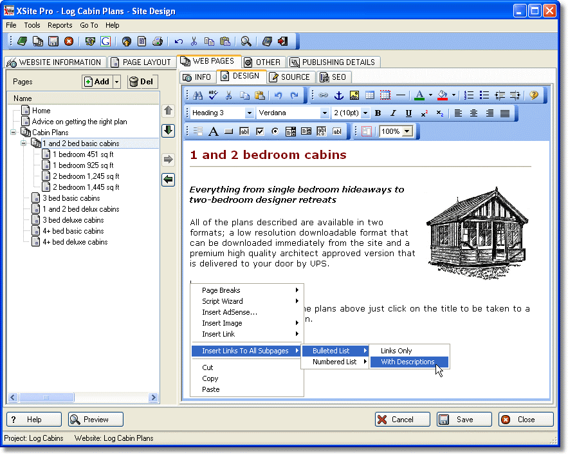Open font color dropdown arrow
Screen dimensions: 568x455
point(430,95)
